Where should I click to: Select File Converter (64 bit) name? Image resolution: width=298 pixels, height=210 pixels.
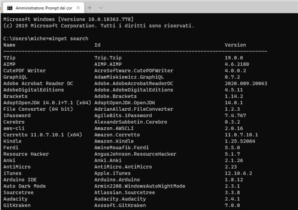tap(38, 109)
